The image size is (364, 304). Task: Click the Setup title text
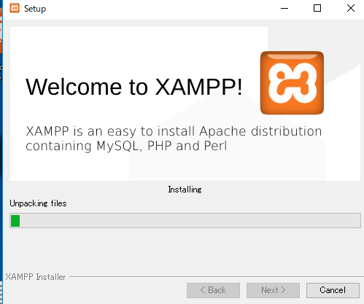point(35,9)
